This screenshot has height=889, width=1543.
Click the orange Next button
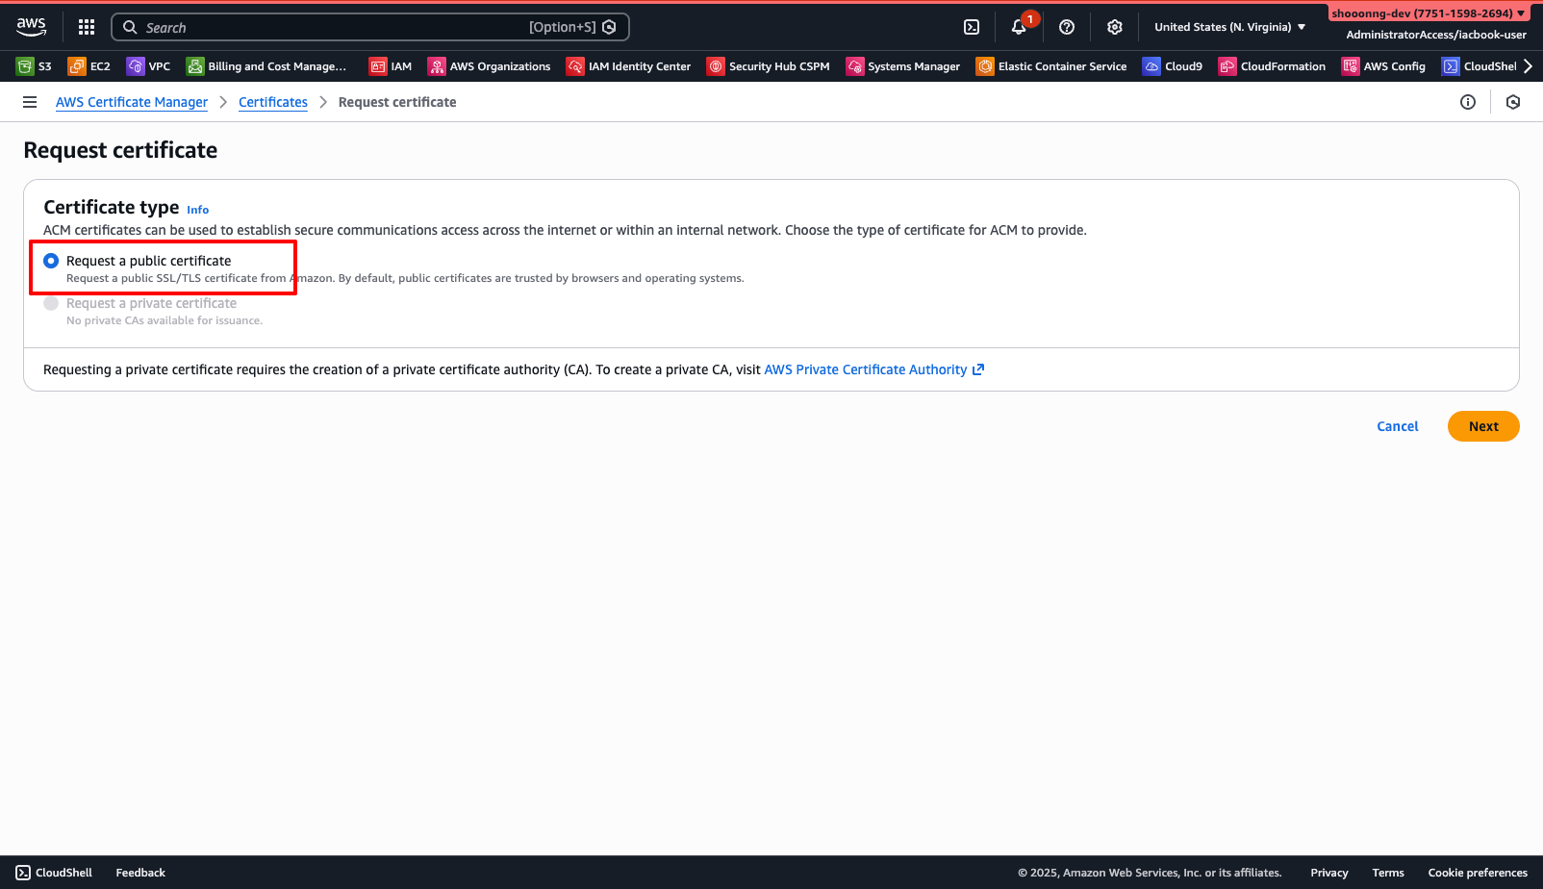[x=1483, y=426]
